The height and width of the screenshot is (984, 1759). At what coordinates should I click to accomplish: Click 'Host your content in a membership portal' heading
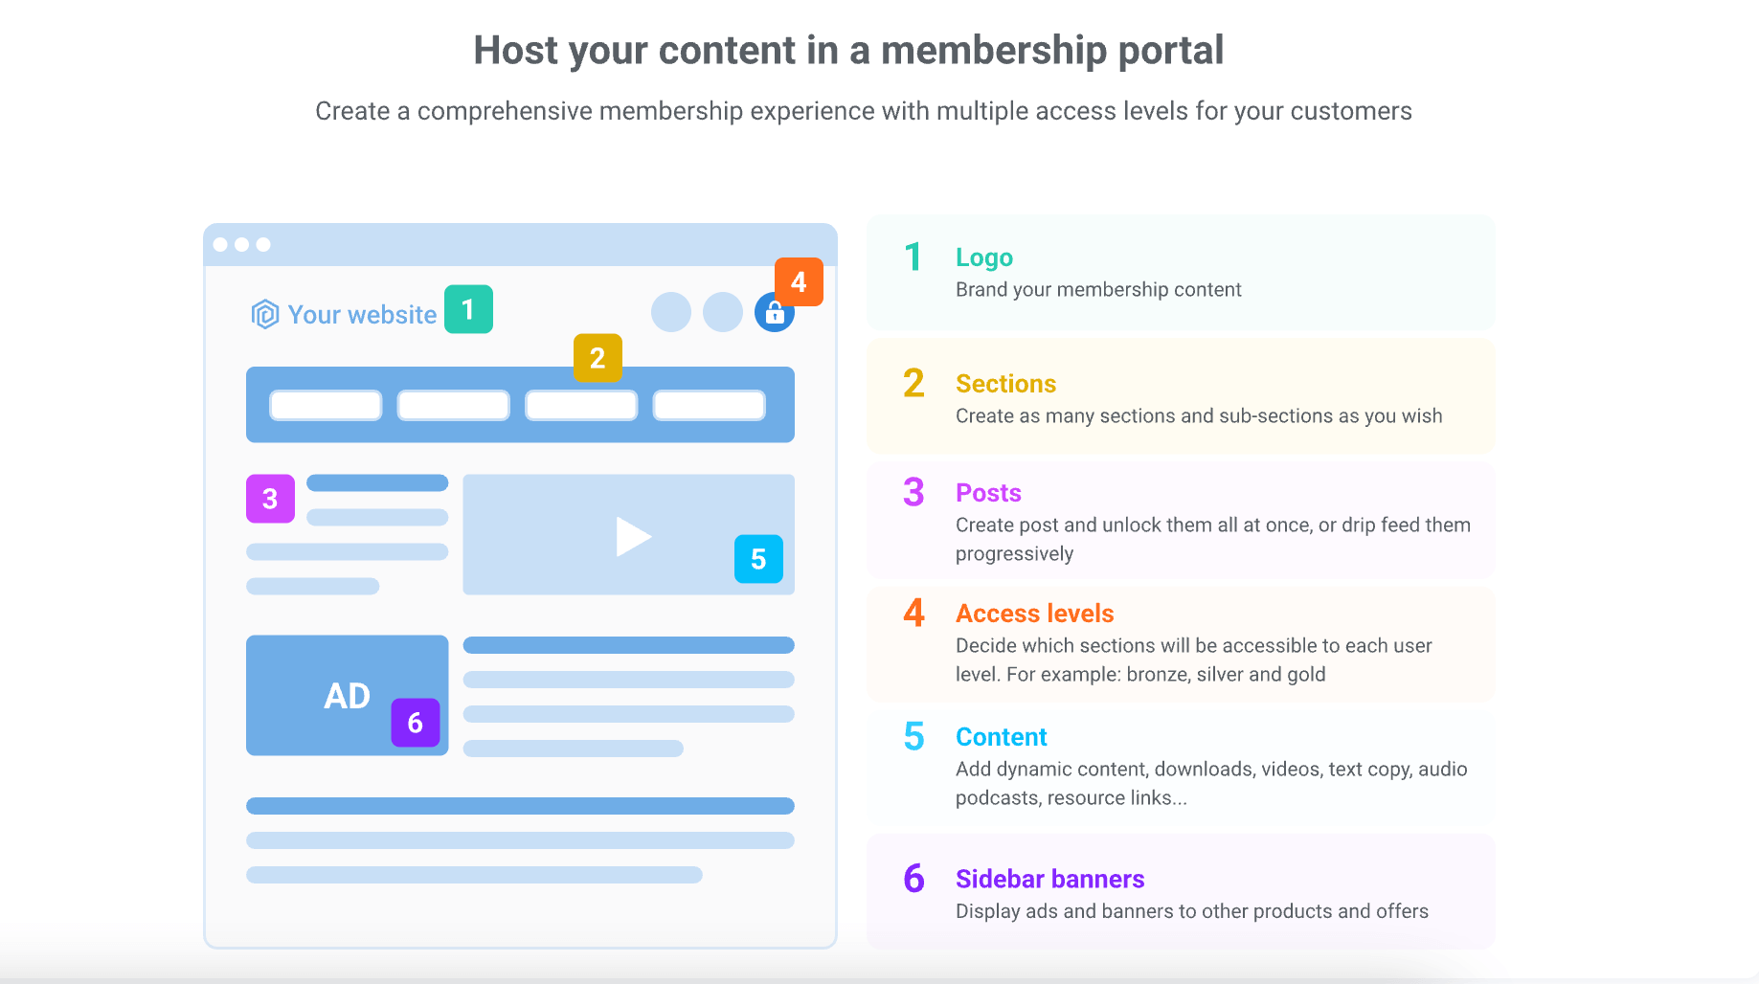click(x=848, y=50)
